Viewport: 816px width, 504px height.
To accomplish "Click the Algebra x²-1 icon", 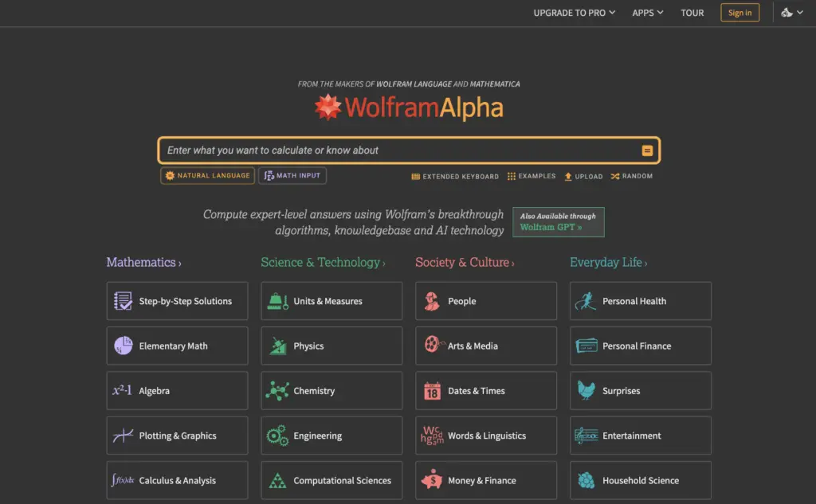I will point(122,390).
